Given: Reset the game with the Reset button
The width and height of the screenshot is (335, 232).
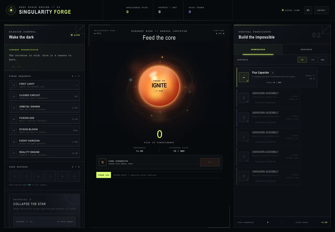Looking at the screenshot, I should (x=321, y=10).
